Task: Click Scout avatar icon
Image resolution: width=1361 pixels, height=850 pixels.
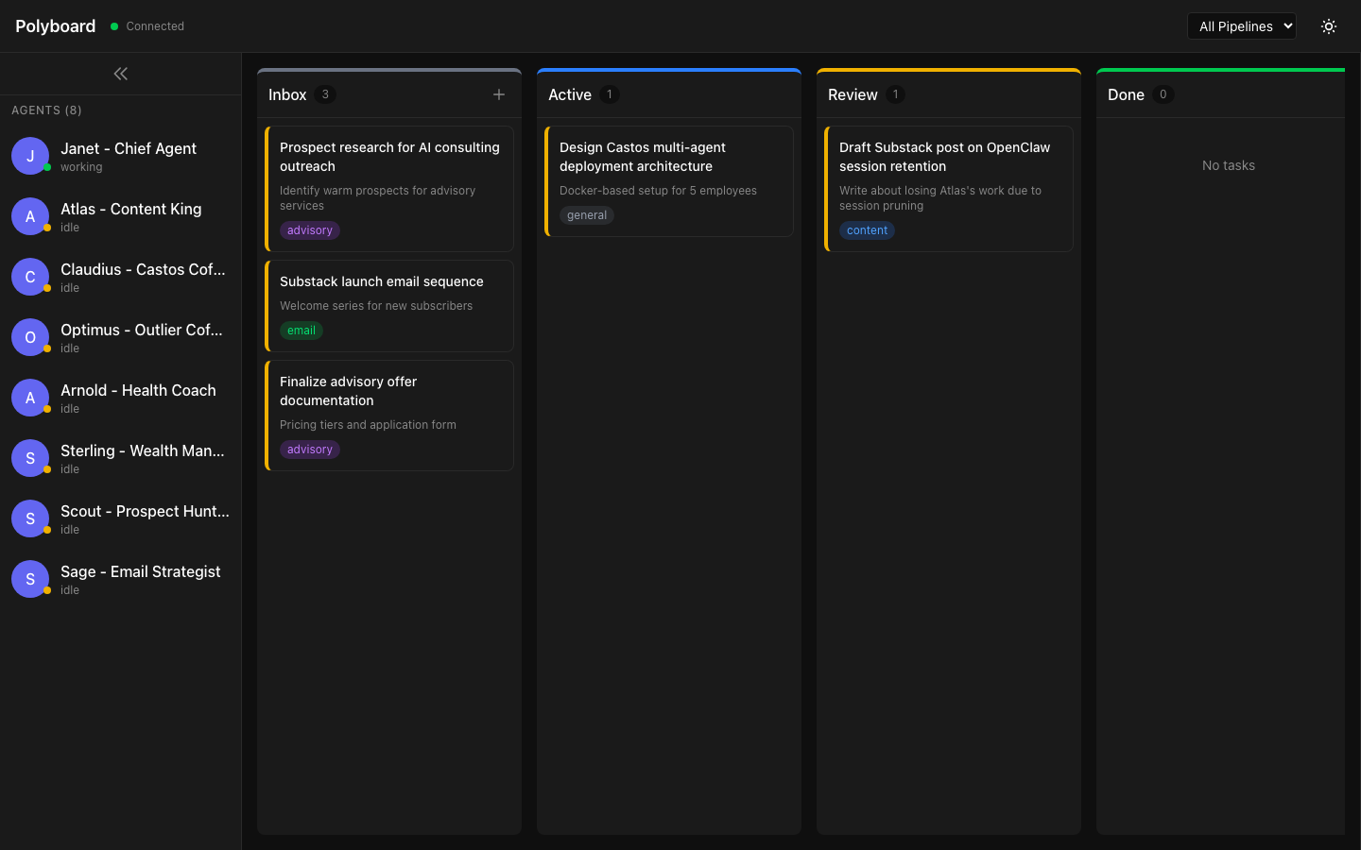Action: (30, 518)
